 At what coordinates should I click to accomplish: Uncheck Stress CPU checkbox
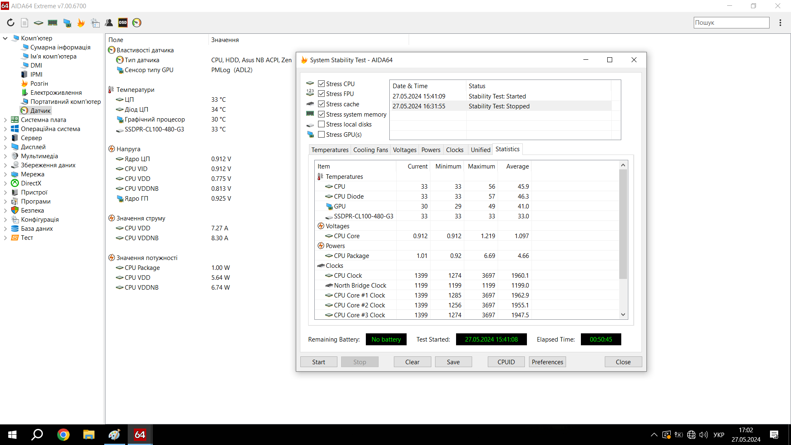click(321, 84)
